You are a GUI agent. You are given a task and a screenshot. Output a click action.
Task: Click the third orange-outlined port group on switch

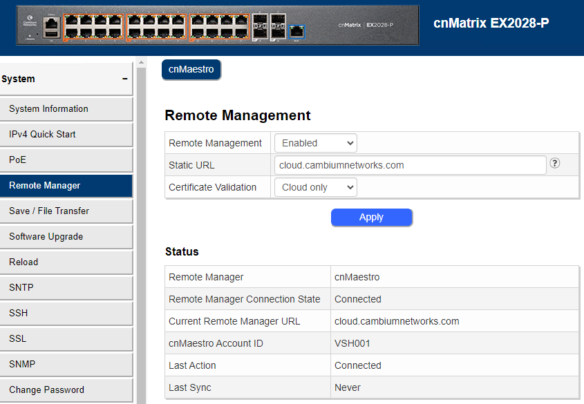[219, 27]
